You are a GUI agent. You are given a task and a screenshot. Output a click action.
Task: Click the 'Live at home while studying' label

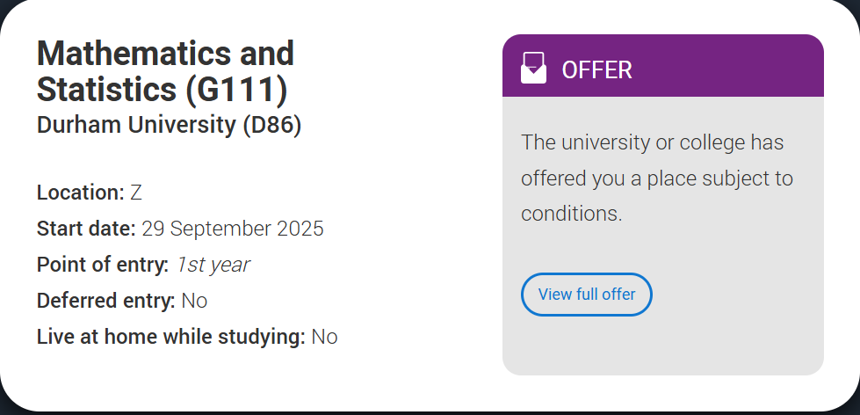170,337
